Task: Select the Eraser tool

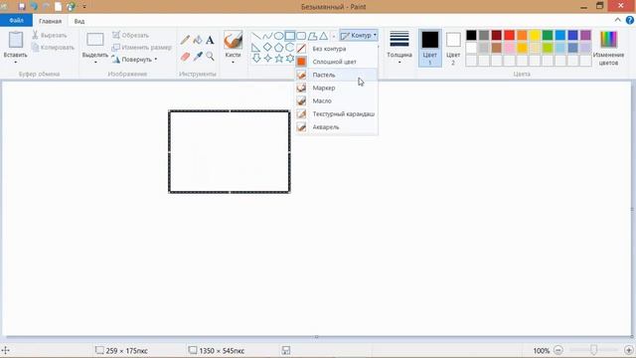Action: 185,56
